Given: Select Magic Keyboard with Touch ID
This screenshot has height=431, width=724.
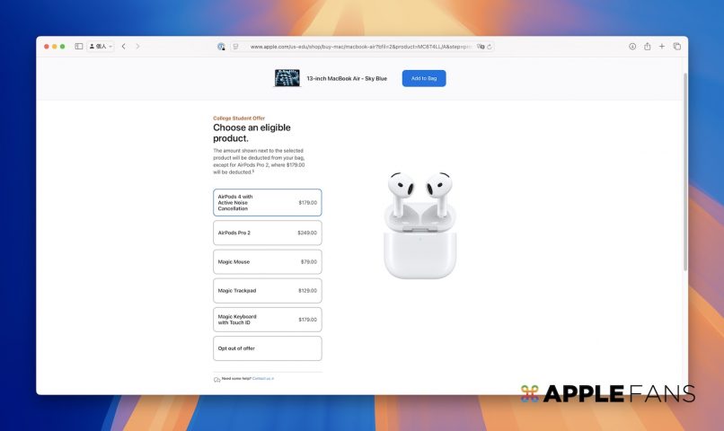Looking at the screenshot, I should pos(267,319).
